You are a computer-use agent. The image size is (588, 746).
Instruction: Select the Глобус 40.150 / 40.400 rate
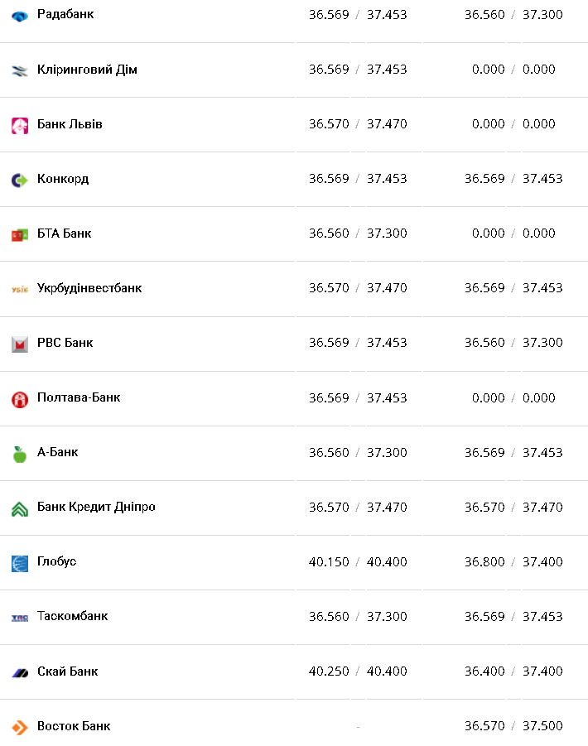point(358,561)
